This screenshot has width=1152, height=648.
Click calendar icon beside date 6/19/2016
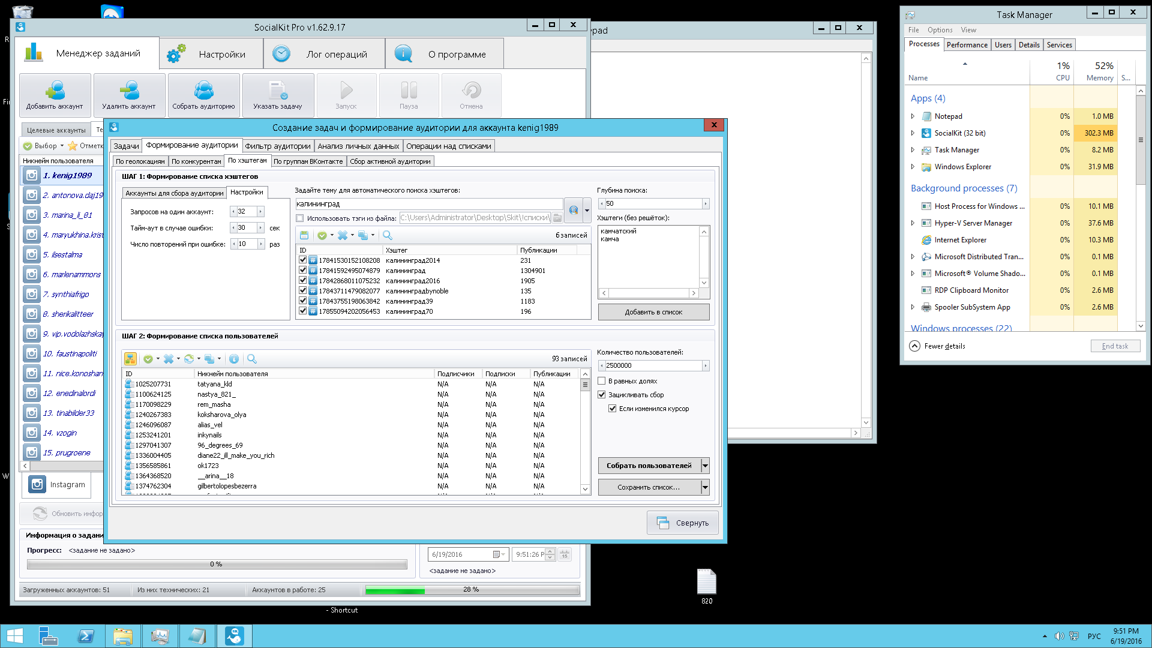496,554
